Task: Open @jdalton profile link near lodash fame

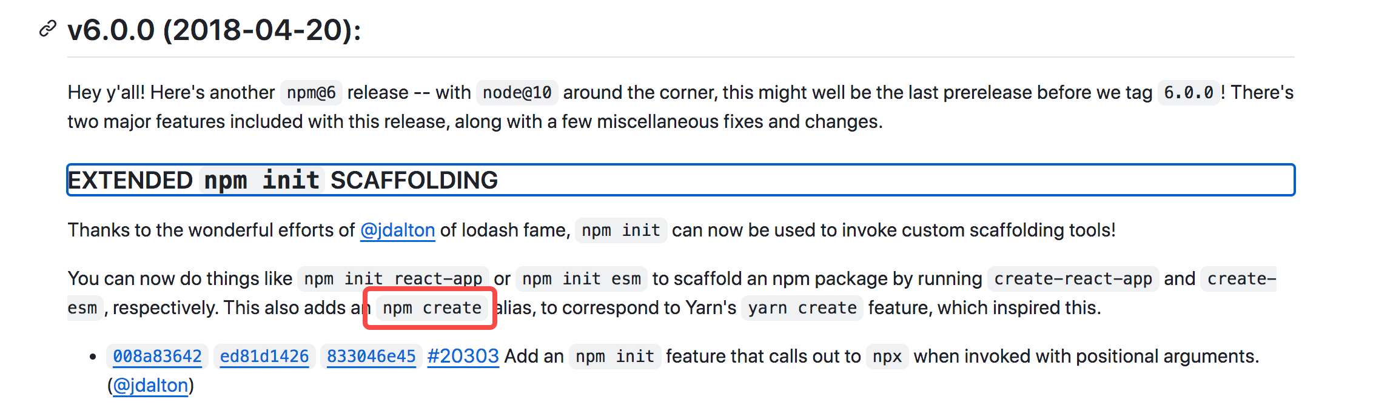Action: point(398,230)
